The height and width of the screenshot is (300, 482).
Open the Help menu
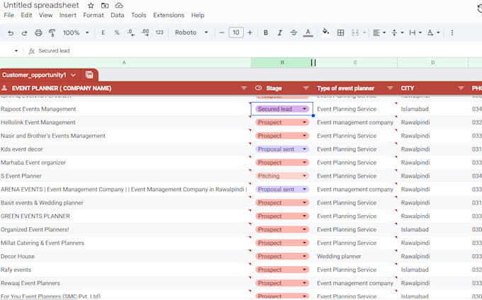[x=198, y=15]
